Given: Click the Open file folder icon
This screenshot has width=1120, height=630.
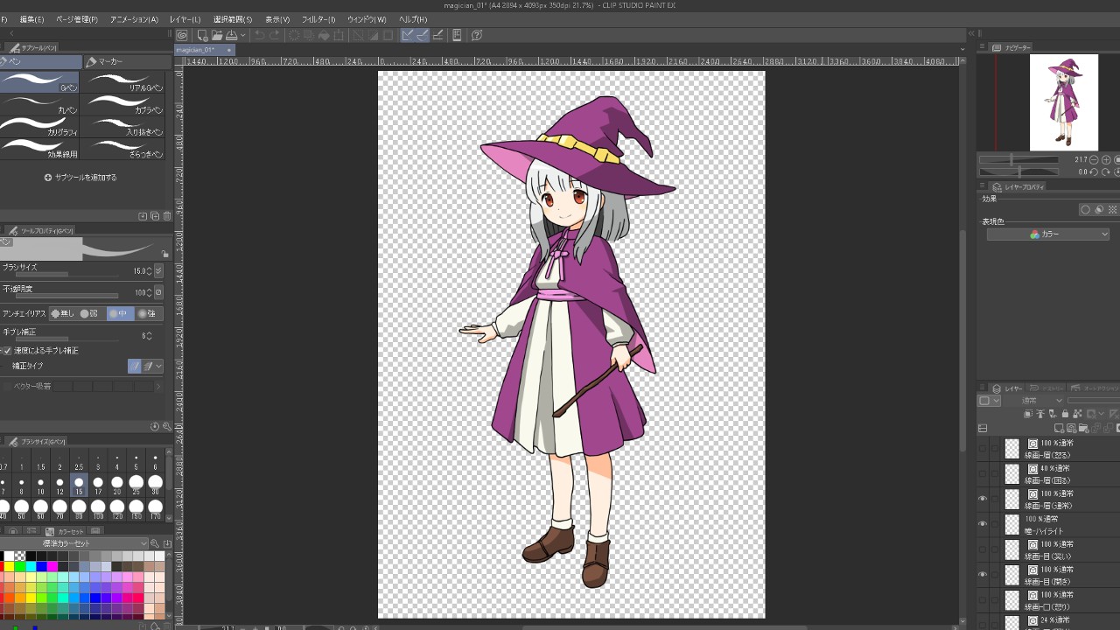Looking at the screenshot, I should tap(216, 36).
